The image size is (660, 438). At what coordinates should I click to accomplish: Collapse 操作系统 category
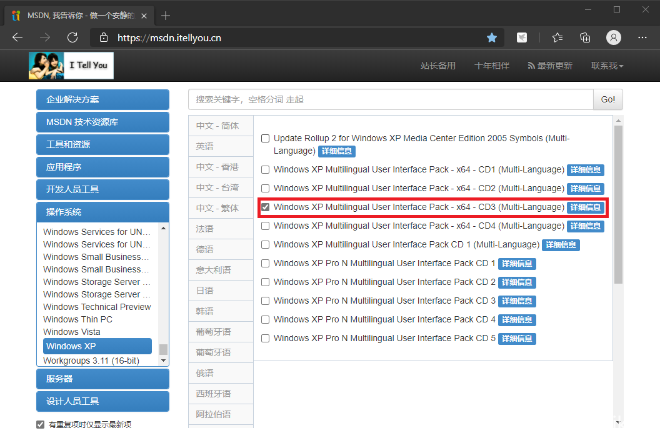tap(102, 212)
